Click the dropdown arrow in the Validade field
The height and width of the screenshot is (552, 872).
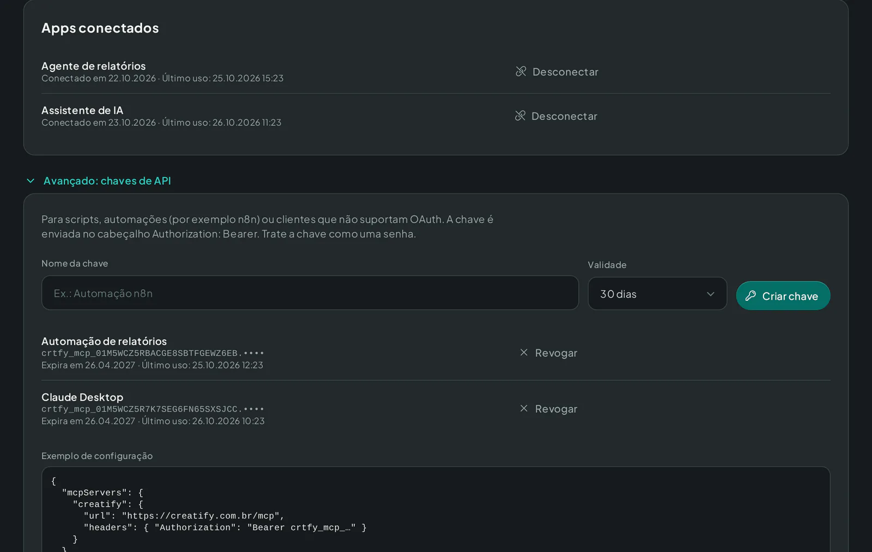[711, 294]
